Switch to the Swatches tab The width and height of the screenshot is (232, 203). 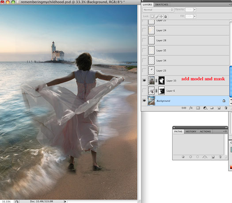click(162, 4)
